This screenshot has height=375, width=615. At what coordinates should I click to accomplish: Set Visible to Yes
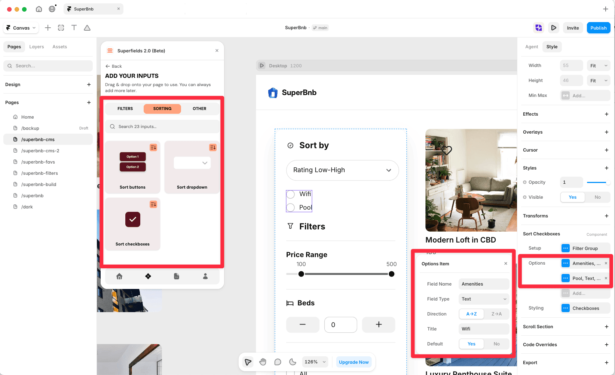573,197
